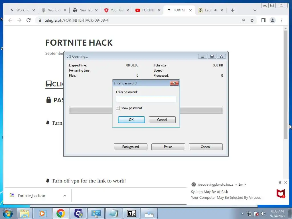Reload the telegra.ph page
This screenshot has height=219, width=292.
pos(29,20)
